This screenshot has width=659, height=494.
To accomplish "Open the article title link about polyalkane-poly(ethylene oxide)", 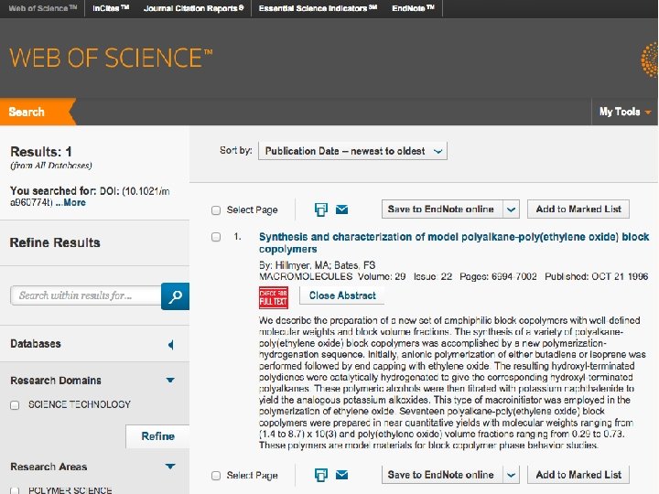I will pyautogui.click(x=454, y=242).
